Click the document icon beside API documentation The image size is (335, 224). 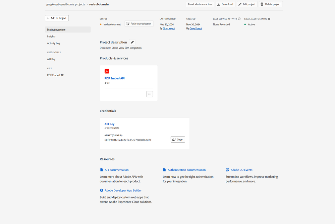tap(102, 170)
